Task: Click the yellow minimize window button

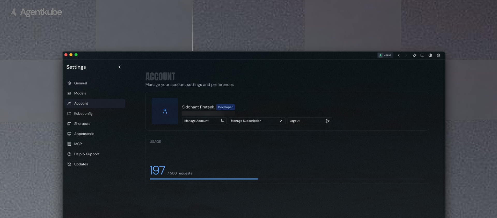Action: [x=71, y=55]
